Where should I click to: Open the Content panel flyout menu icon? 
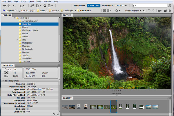pyautogui.click(x=170, y=98)
